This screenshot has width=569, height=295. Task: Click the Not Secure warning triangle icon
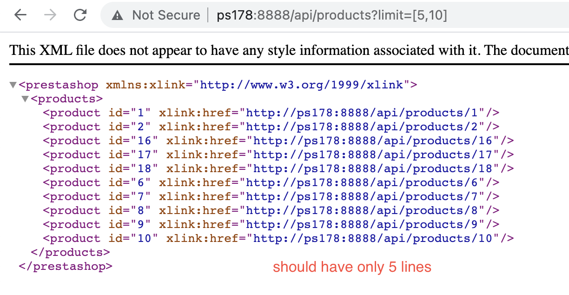[x=117, y=15]
